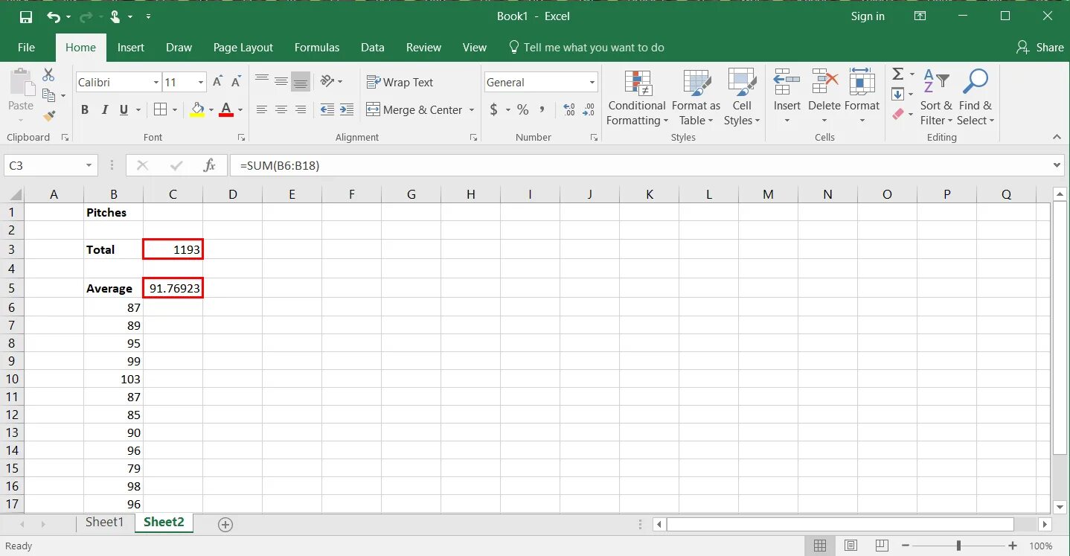Screen dimensions: 1070x556
Task: Click Find & Select button
Action: [976, 98]
